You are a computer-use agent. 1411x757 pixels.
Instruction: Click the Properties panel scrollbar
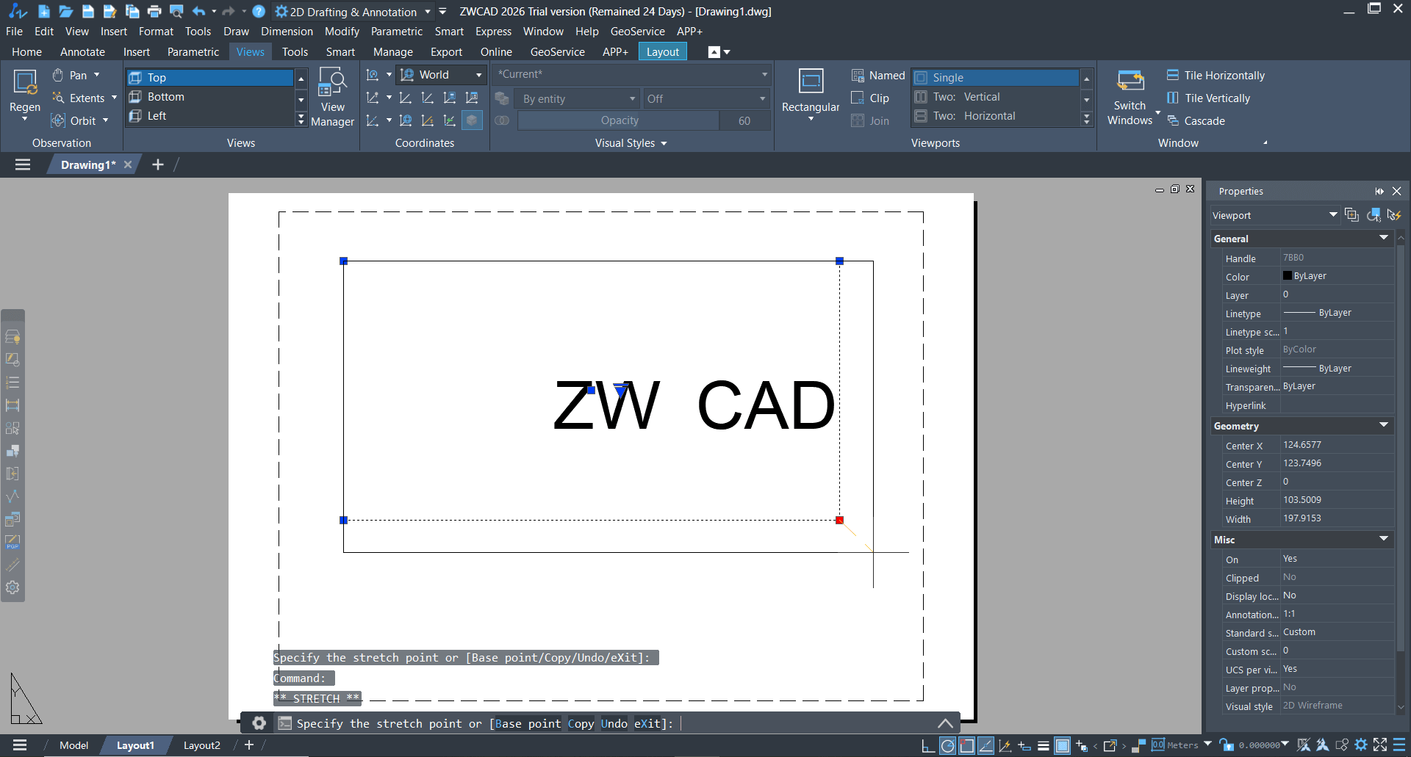tap(1401, 448)
